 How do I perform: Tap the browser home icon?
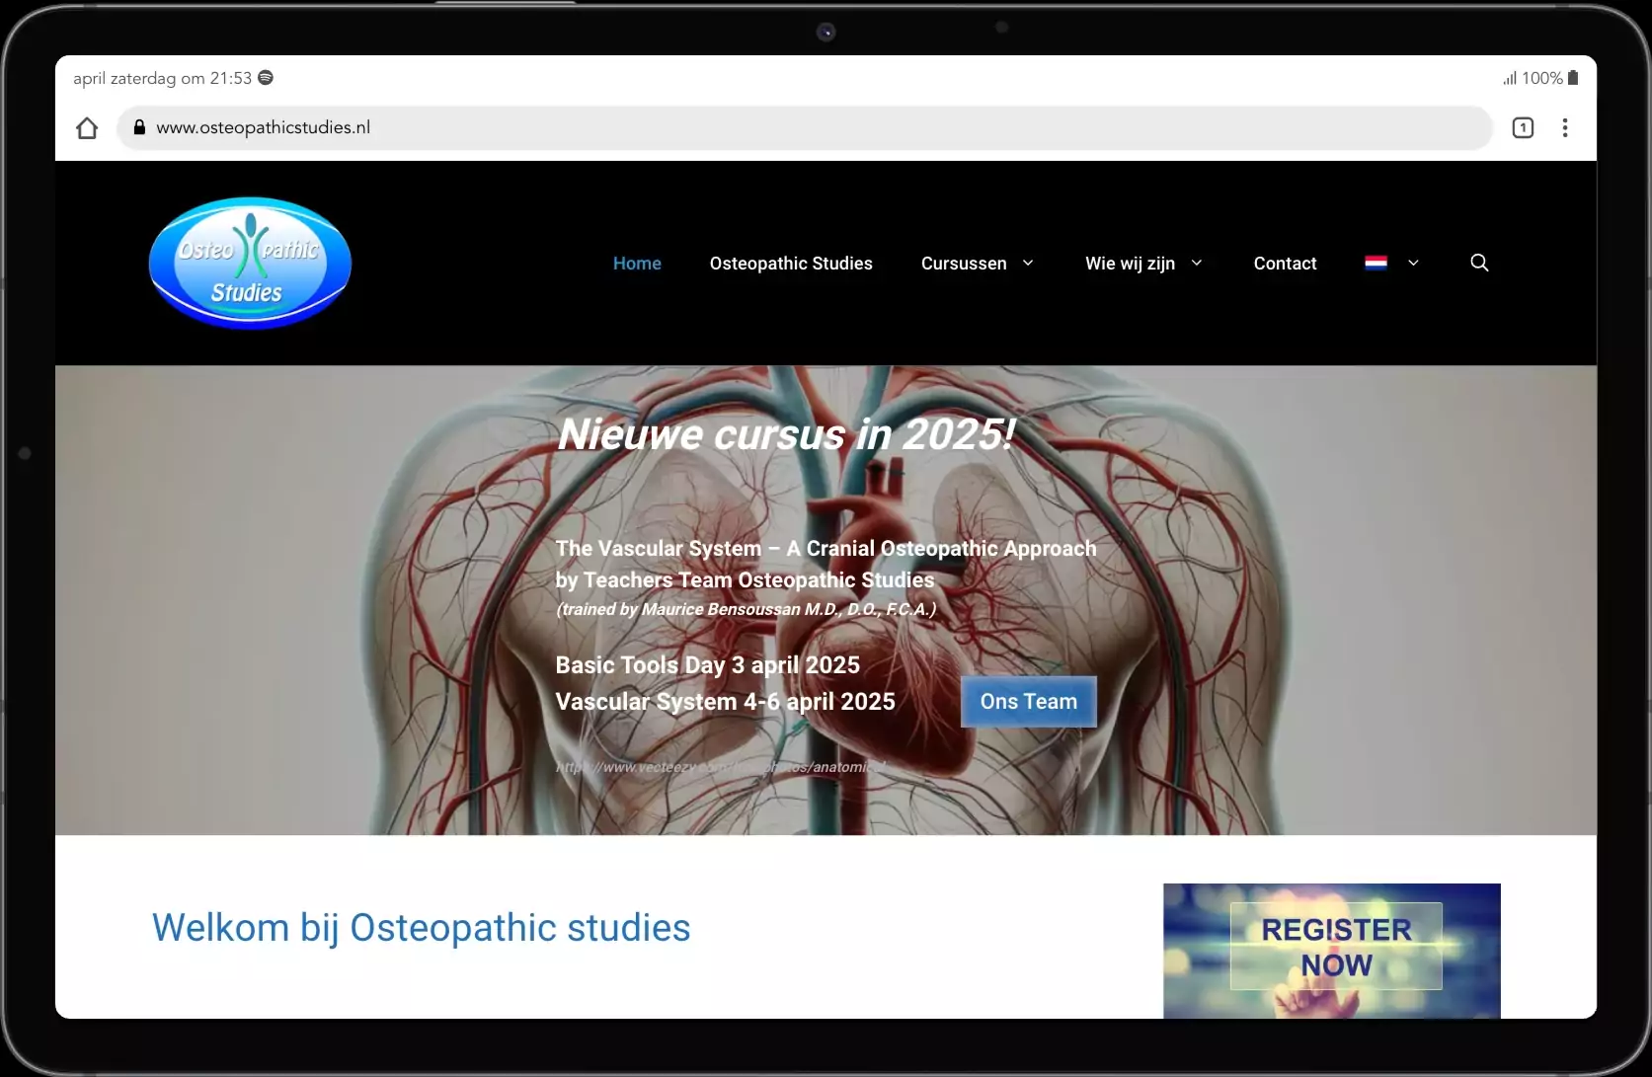point(87,128)
